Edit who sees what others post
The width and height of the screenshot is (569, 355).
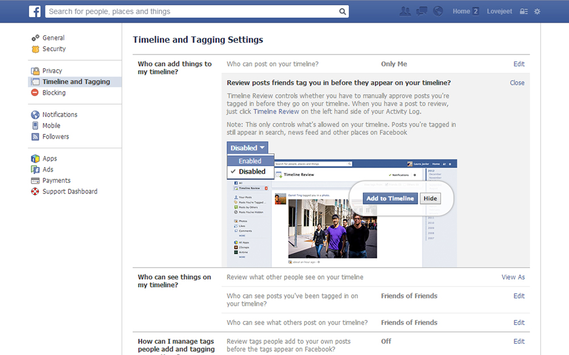[519, 323]
